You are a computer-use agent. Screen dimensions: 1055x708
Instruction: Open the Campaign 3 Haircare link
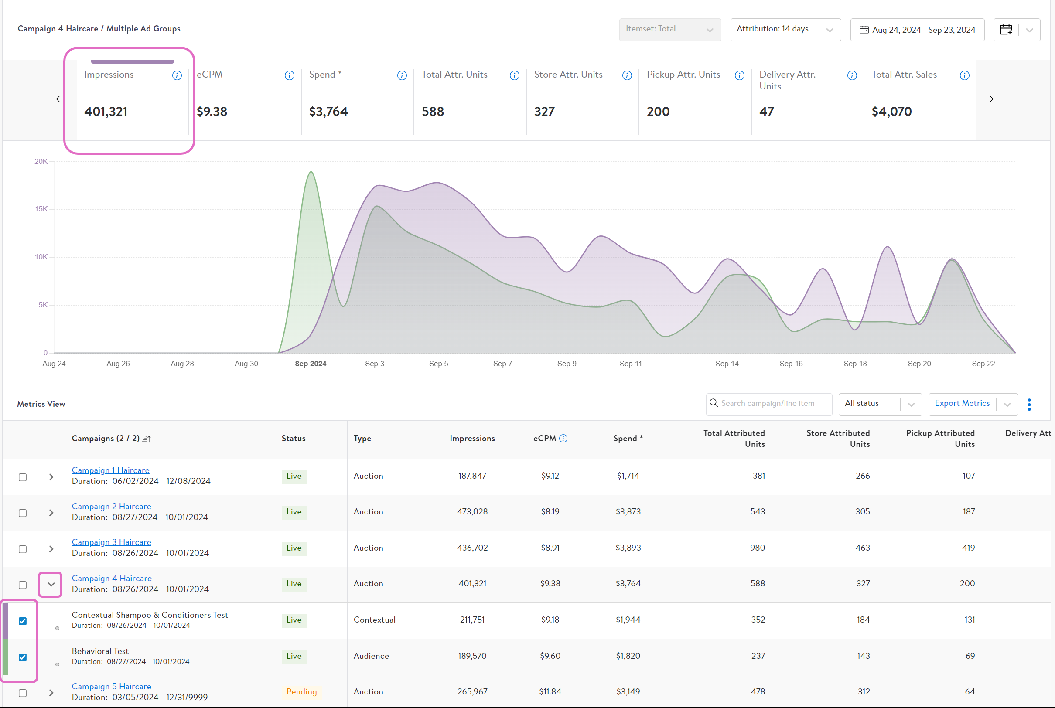coord(112,542)
